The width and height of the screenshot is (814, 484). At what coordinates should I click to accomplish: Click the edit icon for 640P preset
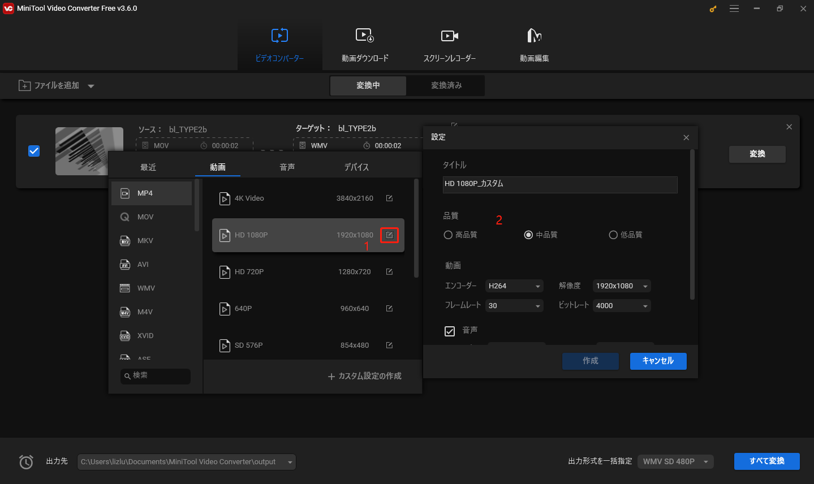[389, 309]
